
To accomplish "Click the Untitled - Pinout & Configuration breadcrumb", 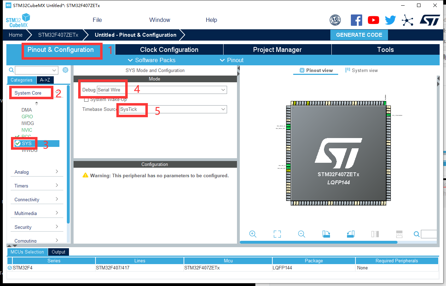I will click(x=135, y=35).
